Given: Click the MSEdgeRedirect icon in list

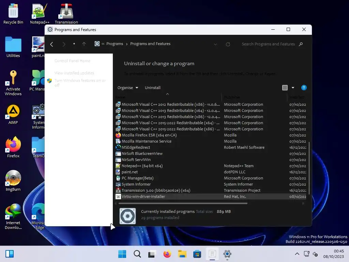Looking at the screenshot, I should pyautogui.click(x=118, y=147).
